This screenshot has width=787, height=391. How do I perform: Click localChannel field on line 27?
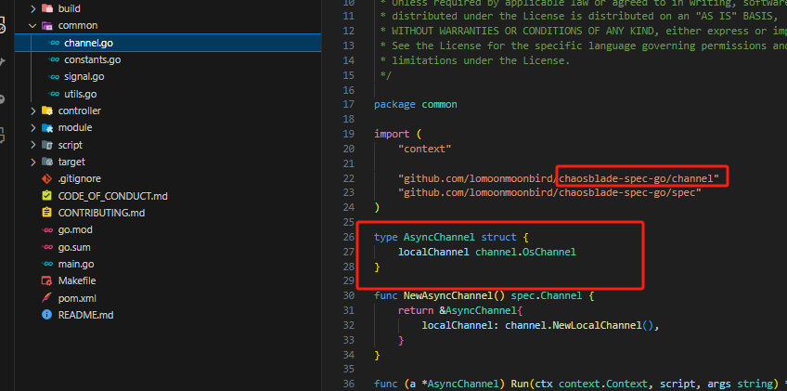click(x=433, y=252)
